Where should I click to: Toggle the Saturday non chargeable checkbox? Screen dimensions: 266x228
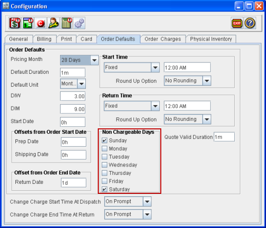click(105, 189)
